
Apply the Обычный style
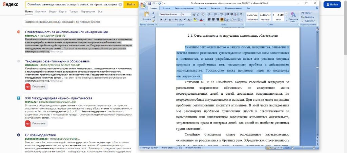(252, 17)
